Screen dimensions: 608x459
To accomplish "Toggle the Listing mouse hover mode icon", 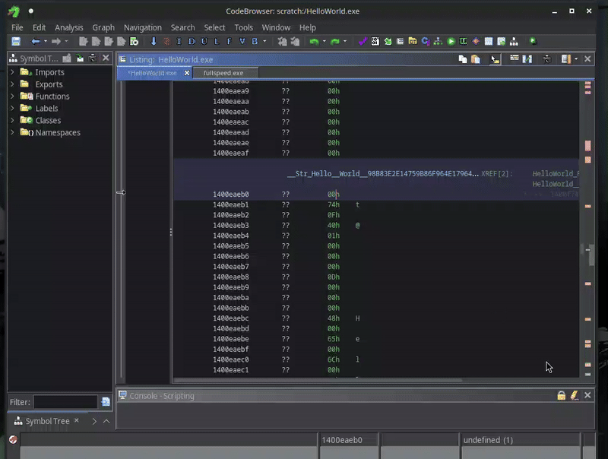I will 496,59.
